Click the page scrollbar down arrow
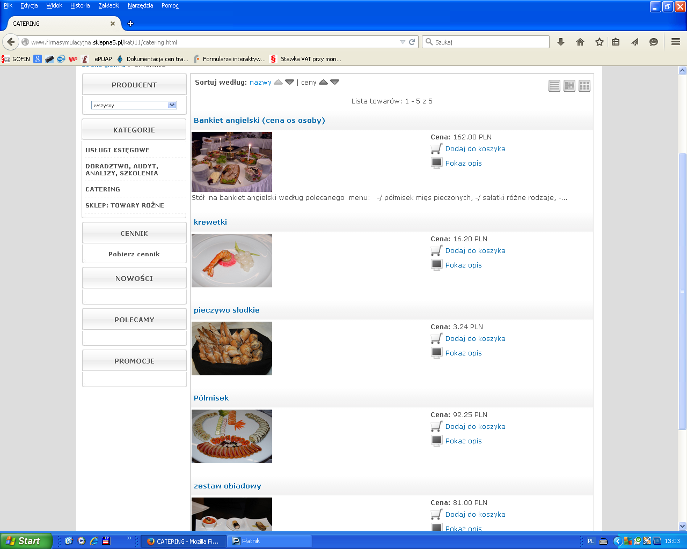The width and height of the screenshot is (687, 549). [x=683, y=526]
